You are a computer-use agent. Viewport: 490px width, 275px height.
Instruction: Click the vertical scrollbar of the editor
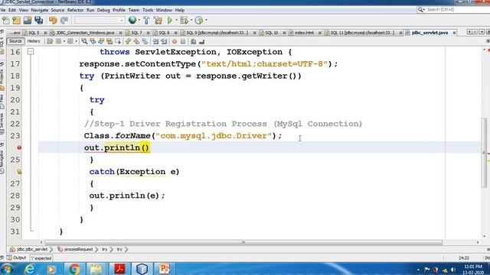tap(484, 153)
